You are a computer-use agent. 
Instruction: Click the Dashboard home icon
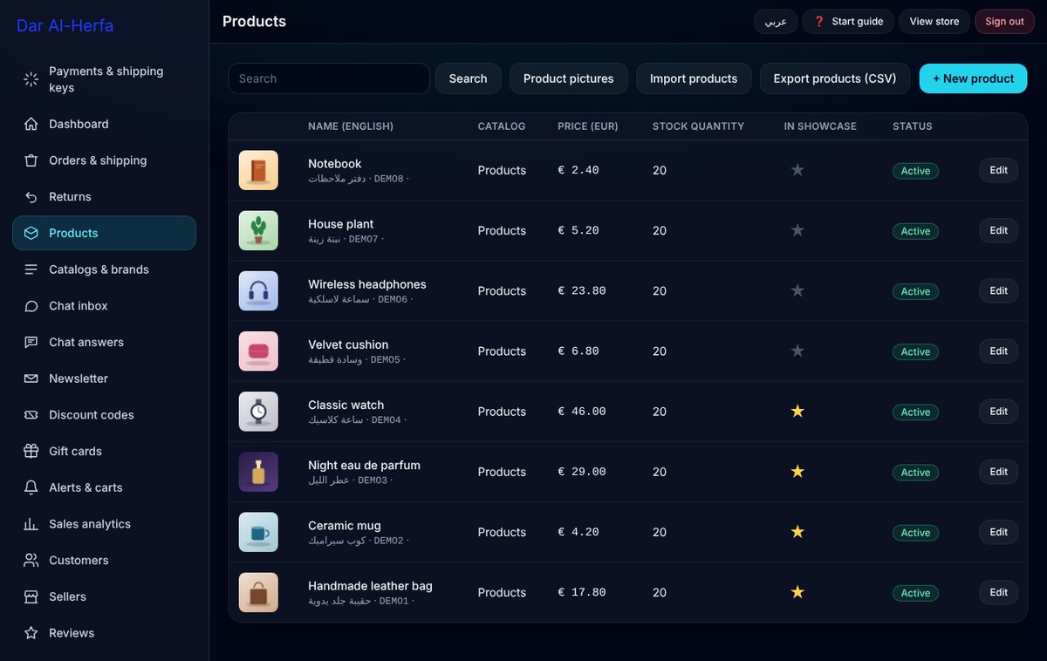pyautogui.click(x=31, y=124)
